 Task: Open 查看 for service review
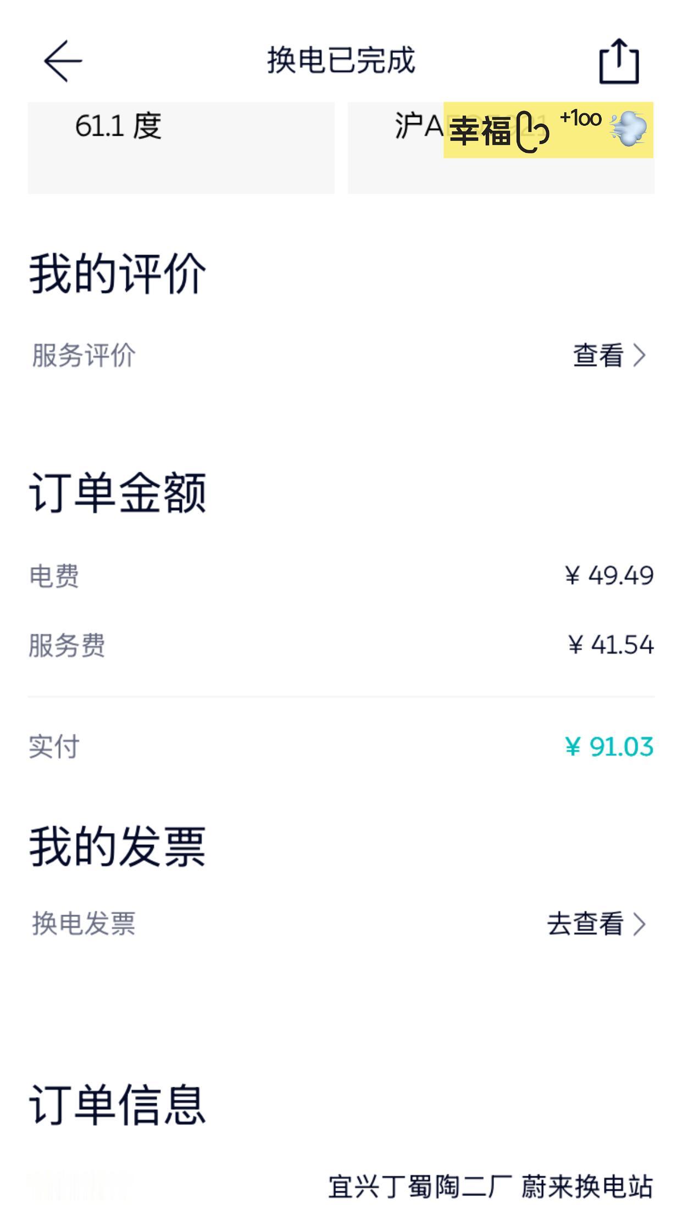pos(598,355)
